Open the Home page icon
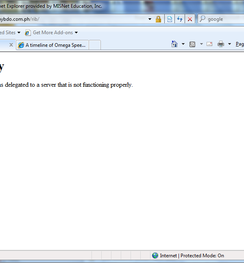 pos(174,44)
